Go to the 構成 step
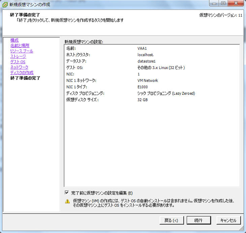The height and width of the screenshot is (233, 246). coord(14,40)
